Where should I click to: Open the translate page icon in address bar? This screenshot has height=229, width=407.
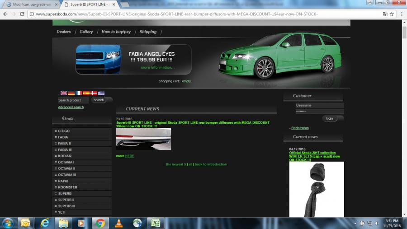coord(385,14)
